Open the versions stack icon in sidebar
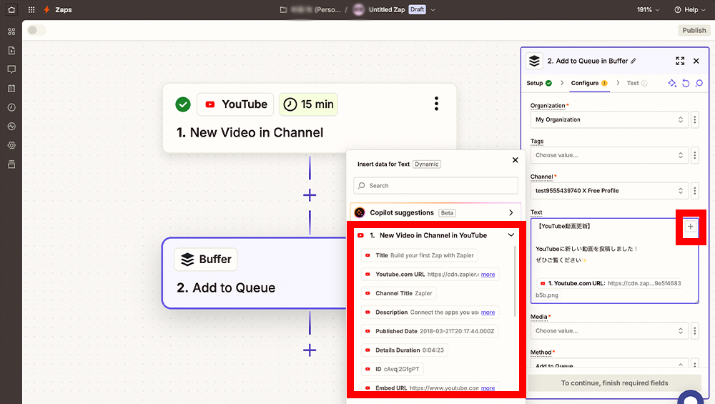715x404 pixels. pos(11,164)
